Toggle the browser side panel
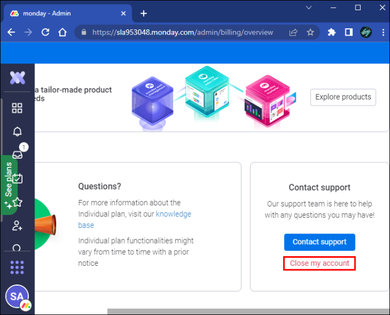Screen dimensions: 390x315 click(349, 32)
